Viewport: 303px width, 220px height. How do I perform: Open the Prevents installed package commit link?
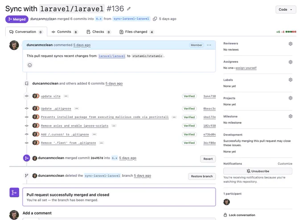(x=105, y=117)
